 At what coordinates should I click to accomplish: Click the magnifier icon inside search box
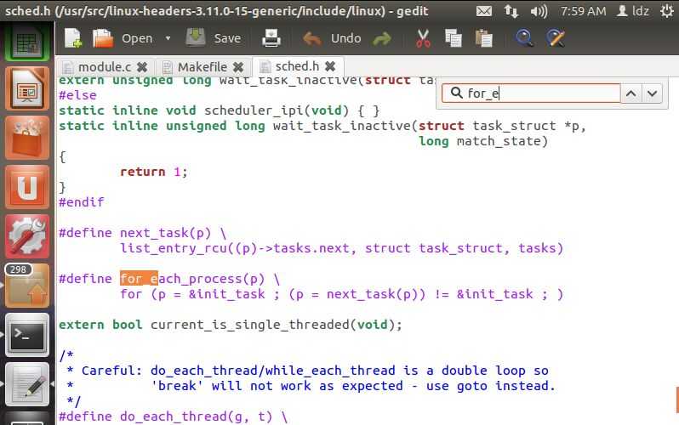pos(456,93)
